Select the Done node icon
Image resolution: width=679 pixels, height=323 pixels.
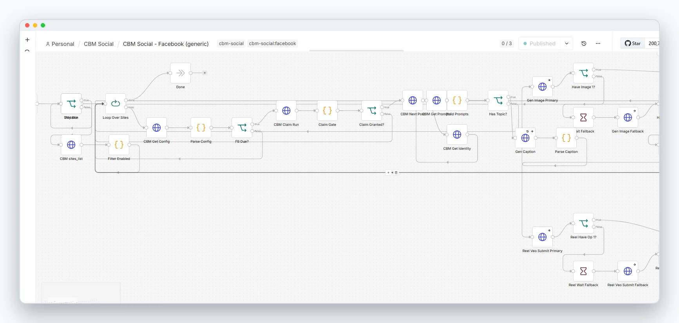[180, 73]
